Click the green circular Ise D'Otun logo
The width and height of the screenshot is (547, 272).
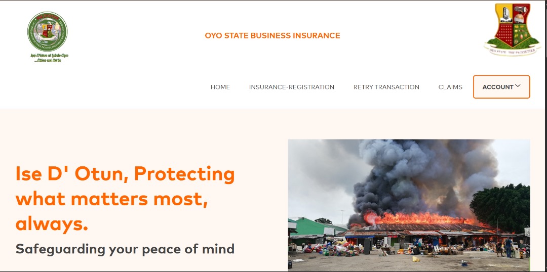coord(48,31)
